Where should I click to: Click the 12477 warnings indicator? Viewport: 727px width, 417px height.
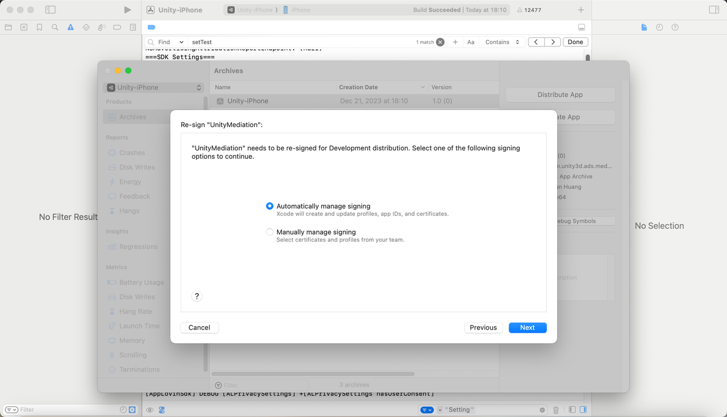coord(529,10)
